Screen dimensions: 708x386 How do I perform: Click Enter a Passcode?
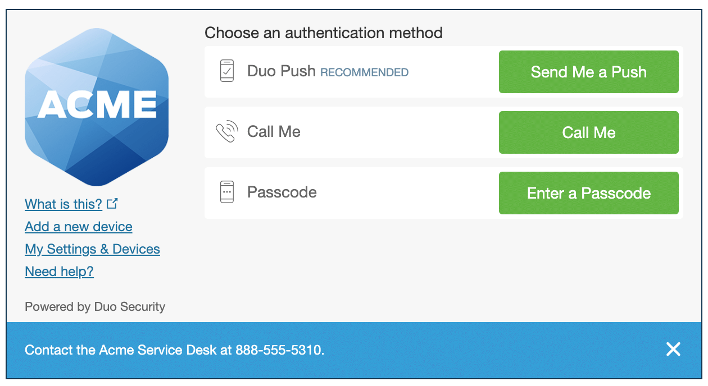click(588, 192)
